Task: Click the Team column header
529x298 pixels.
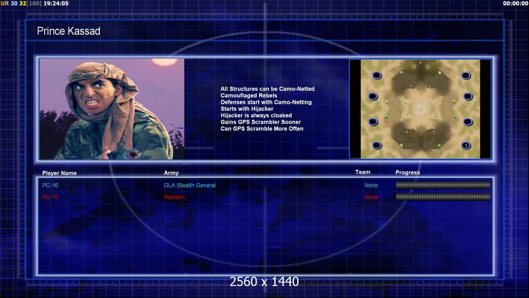Action: 363,172
